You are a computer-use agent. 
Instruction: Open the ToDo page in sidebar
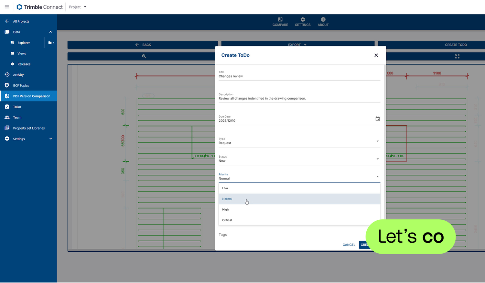(17, 107)
